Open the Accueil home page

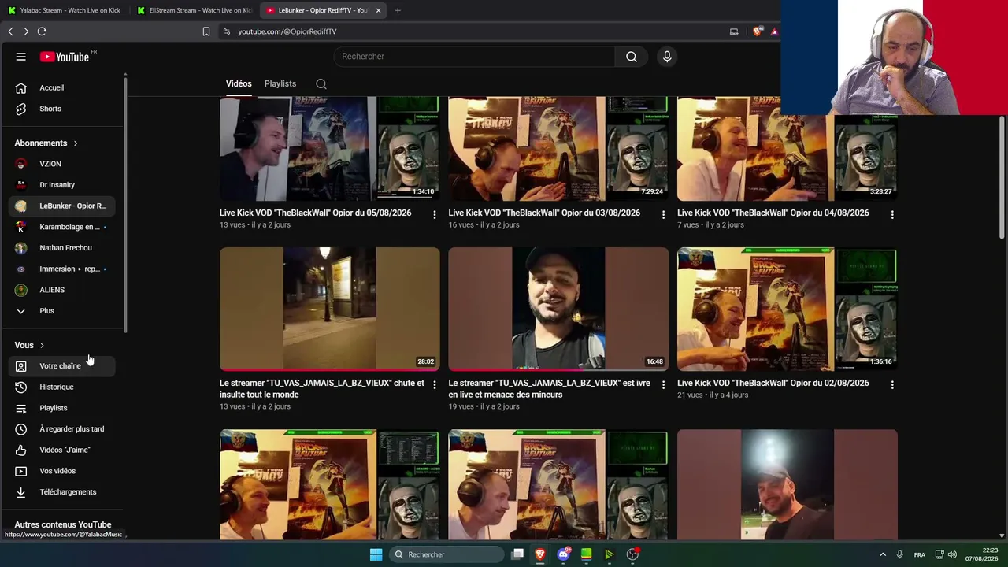tap(63, 87)
